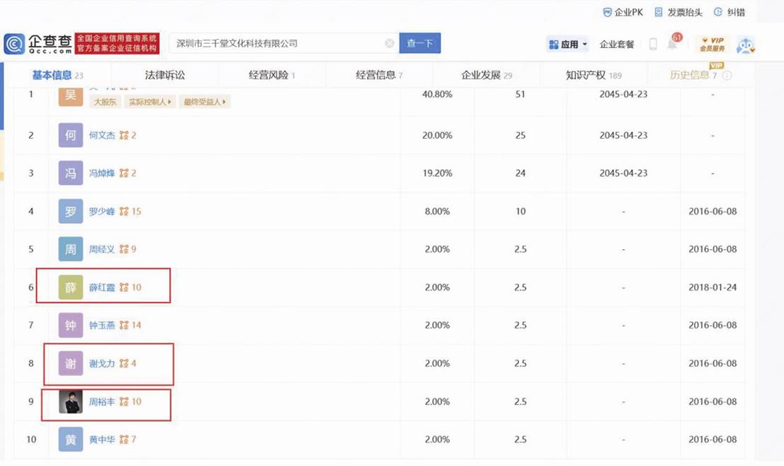Open the VIP 会员服务 badge
Image resolution: width=784 pixels, height=466 pixels.
(712, 44)
